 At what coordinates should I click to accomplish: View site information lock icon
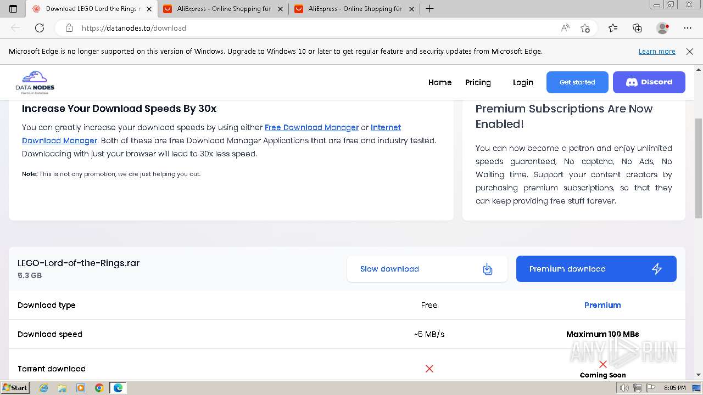click(69, 28)
